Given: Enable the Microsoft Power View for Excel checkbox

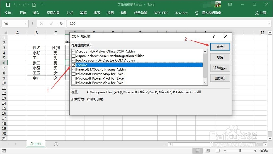Looking at the screenshot, I should pos(74,83).
